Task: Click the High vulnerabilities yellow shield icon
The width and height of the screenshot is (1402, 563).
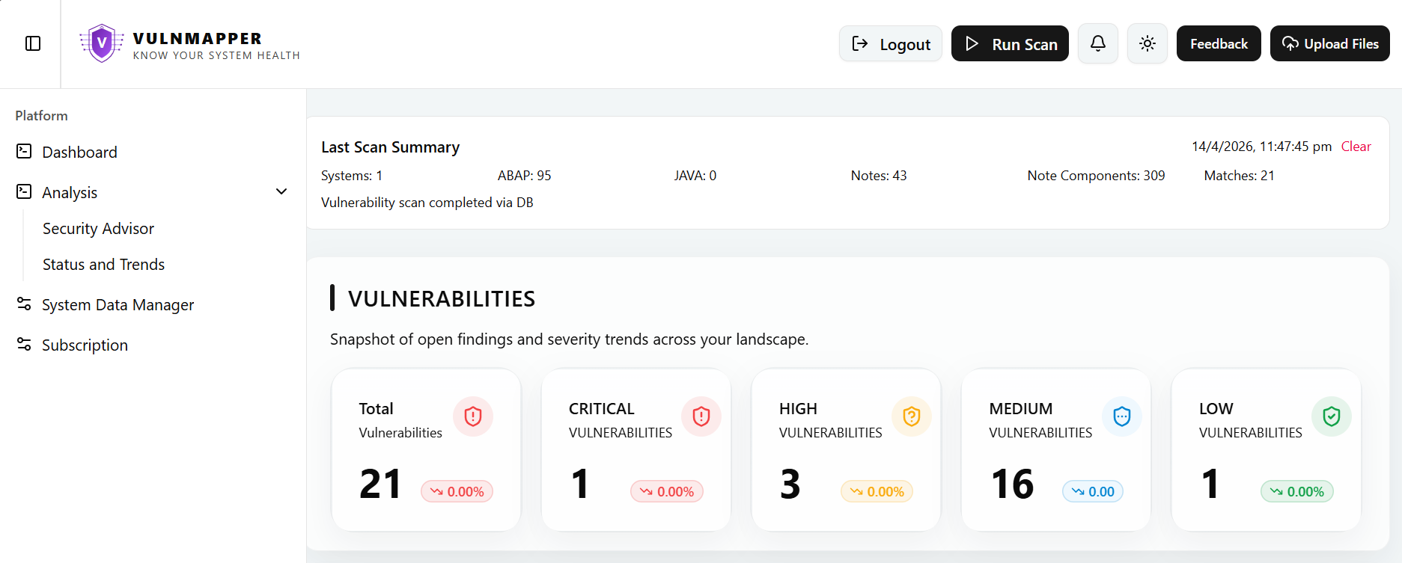Action: [911, 416]
